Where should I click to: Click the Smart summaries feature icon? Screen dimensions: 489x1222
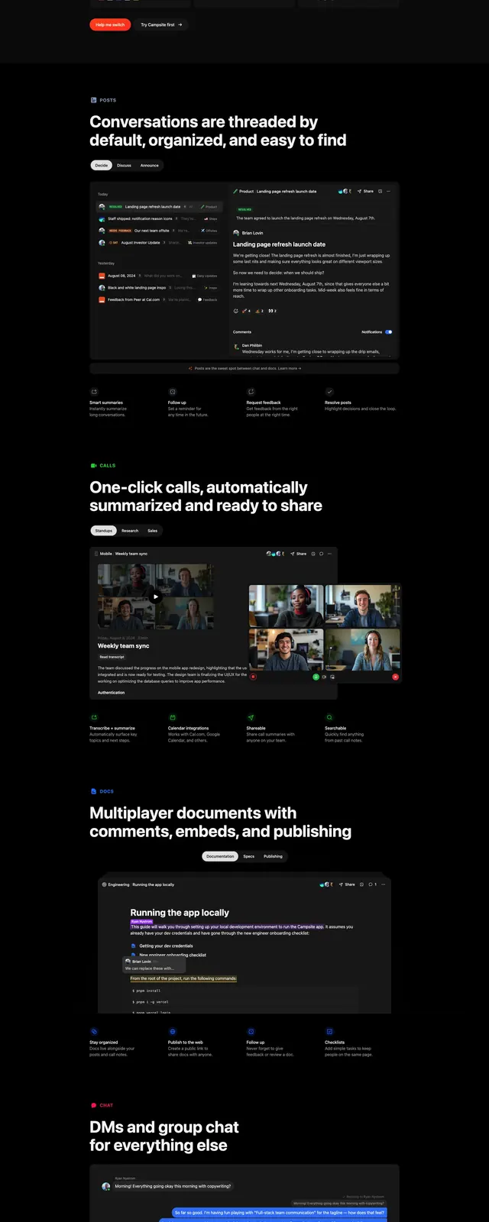coord(95,392)
